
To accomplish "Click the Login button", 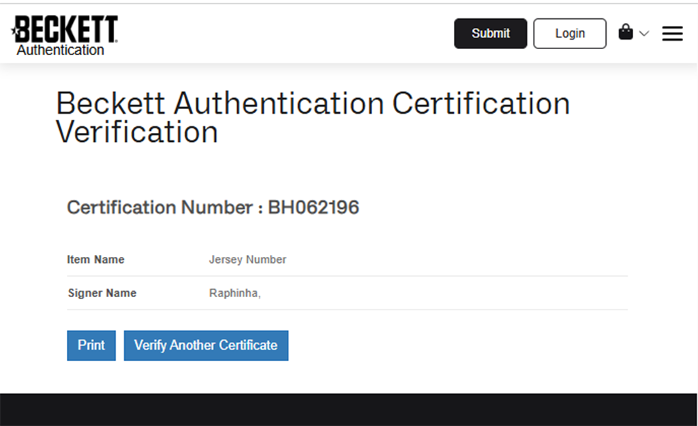I will click(569, 33).
